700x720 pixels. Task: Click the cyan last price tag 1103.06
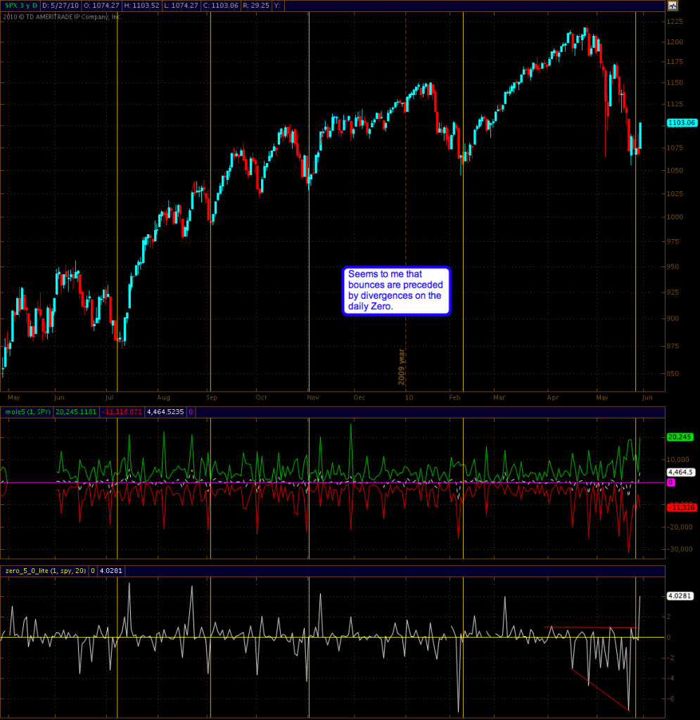682,122
